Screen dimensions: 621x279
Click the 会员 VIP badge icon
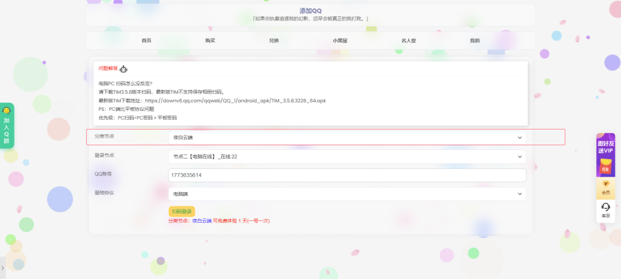click(606, 184)
